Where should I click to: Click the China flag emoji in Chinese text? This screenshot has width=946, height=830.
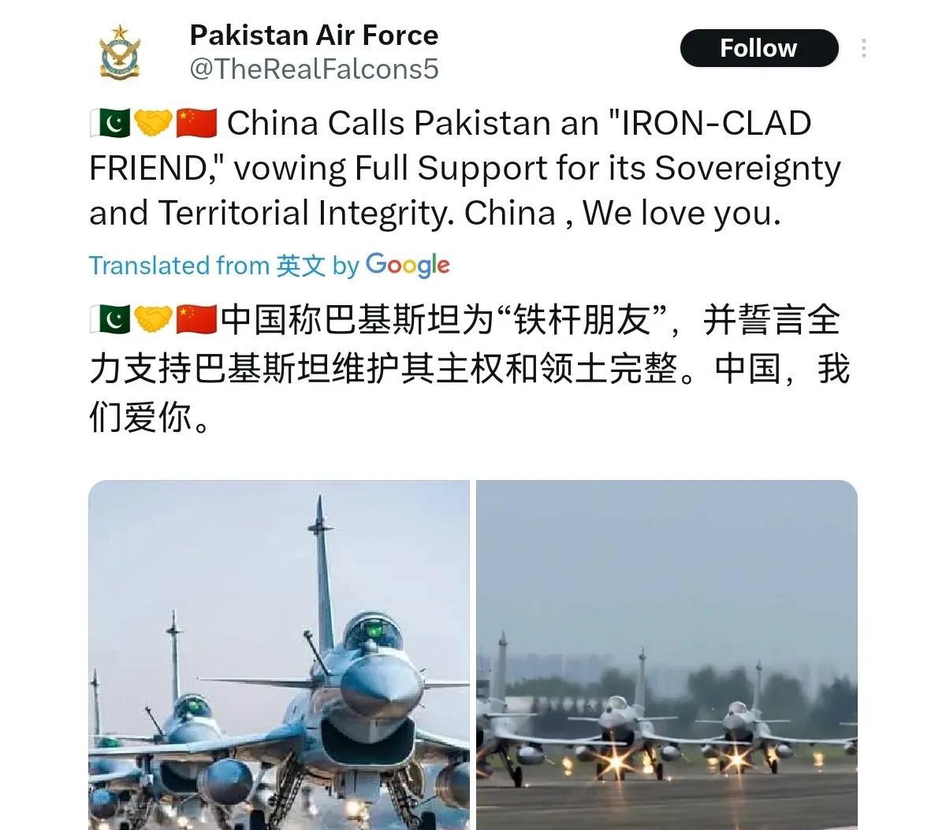(196, 319)
